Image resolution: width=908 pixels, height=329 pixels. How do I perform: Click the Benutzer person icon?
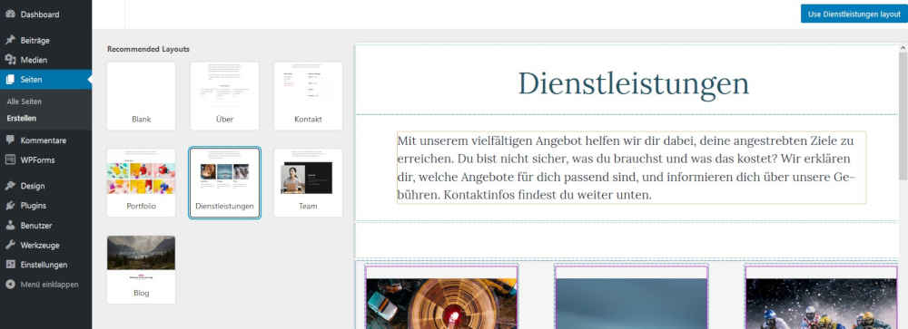click(10, 225)
